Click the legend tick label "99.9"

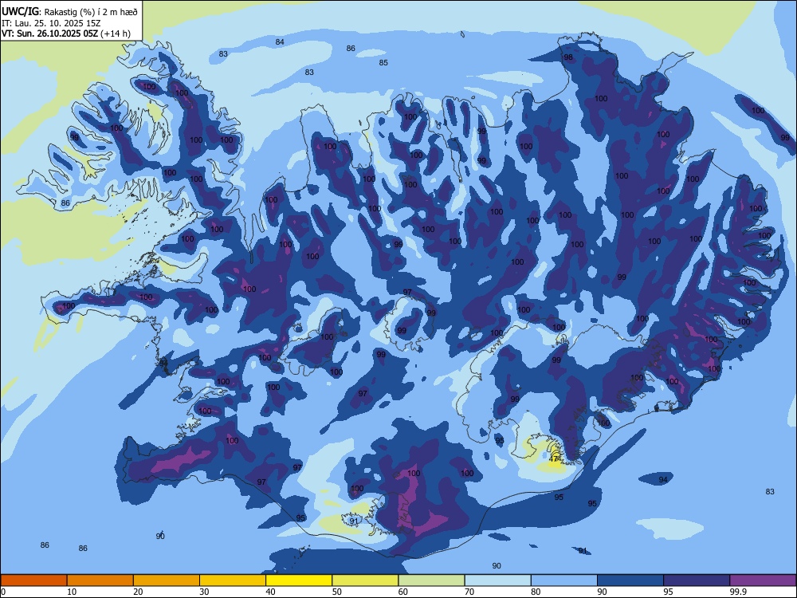(737, 592)
